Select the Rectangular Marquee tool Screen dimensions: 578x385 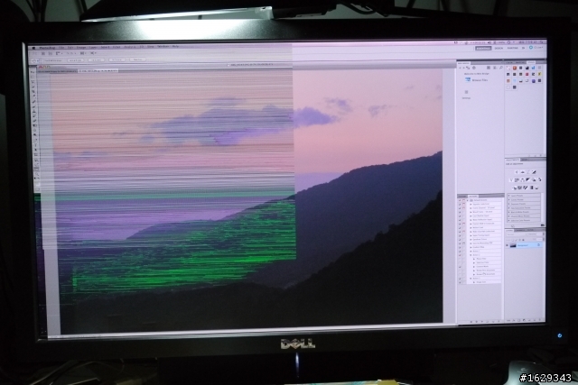pyautogui.click(x=33, y=77)
